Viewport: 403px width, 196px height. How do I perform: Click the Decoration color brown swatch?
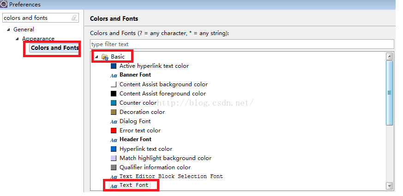pos(114,112)
